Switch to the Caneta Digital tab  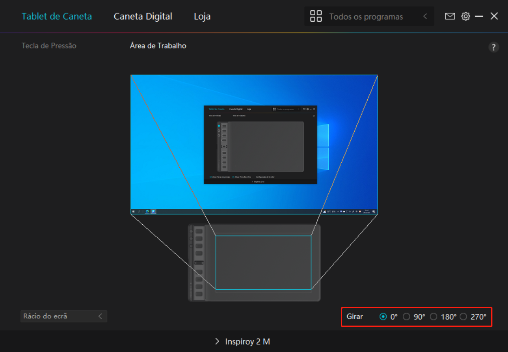click(143, 16)
